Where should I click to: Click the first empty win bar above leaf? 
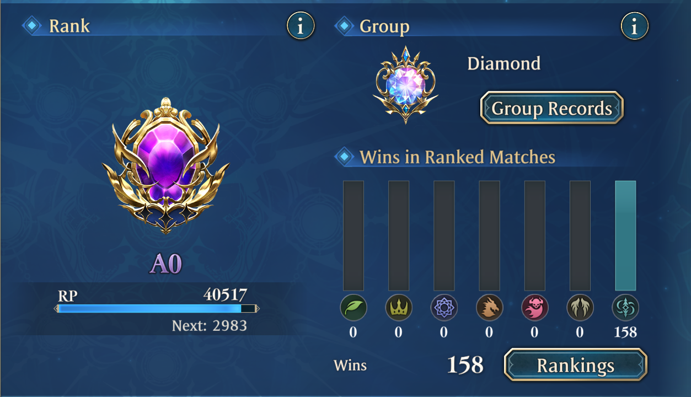353,235
